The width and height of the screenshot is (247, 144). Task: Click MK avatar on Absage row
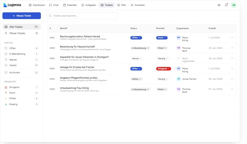(179, 69)
